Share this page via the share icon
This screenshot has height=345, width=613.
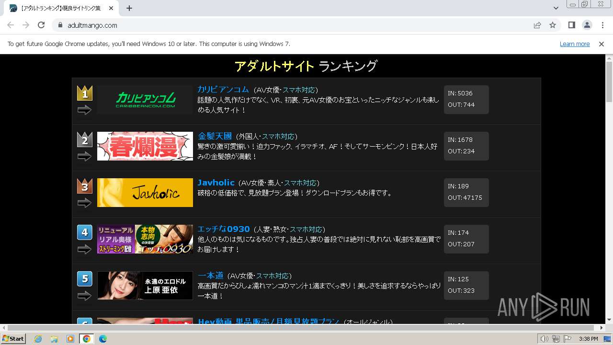(537, 25)
